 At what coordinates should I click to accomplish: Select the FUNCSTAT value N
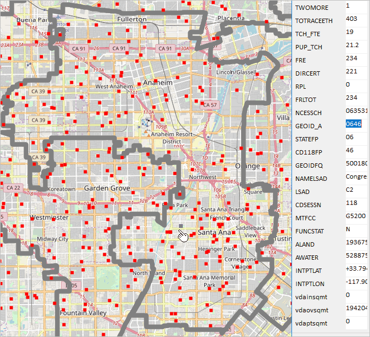point(348,229)
